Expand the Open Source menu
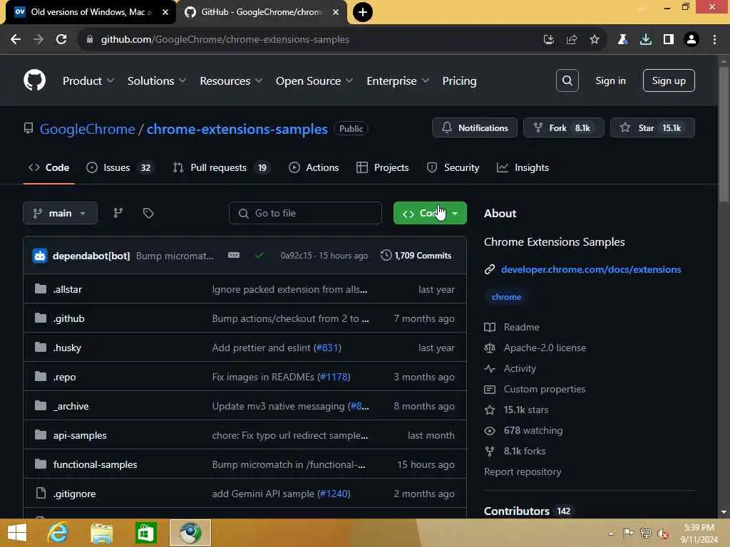This screenshot has width=730, height=547. coord(314,81)
